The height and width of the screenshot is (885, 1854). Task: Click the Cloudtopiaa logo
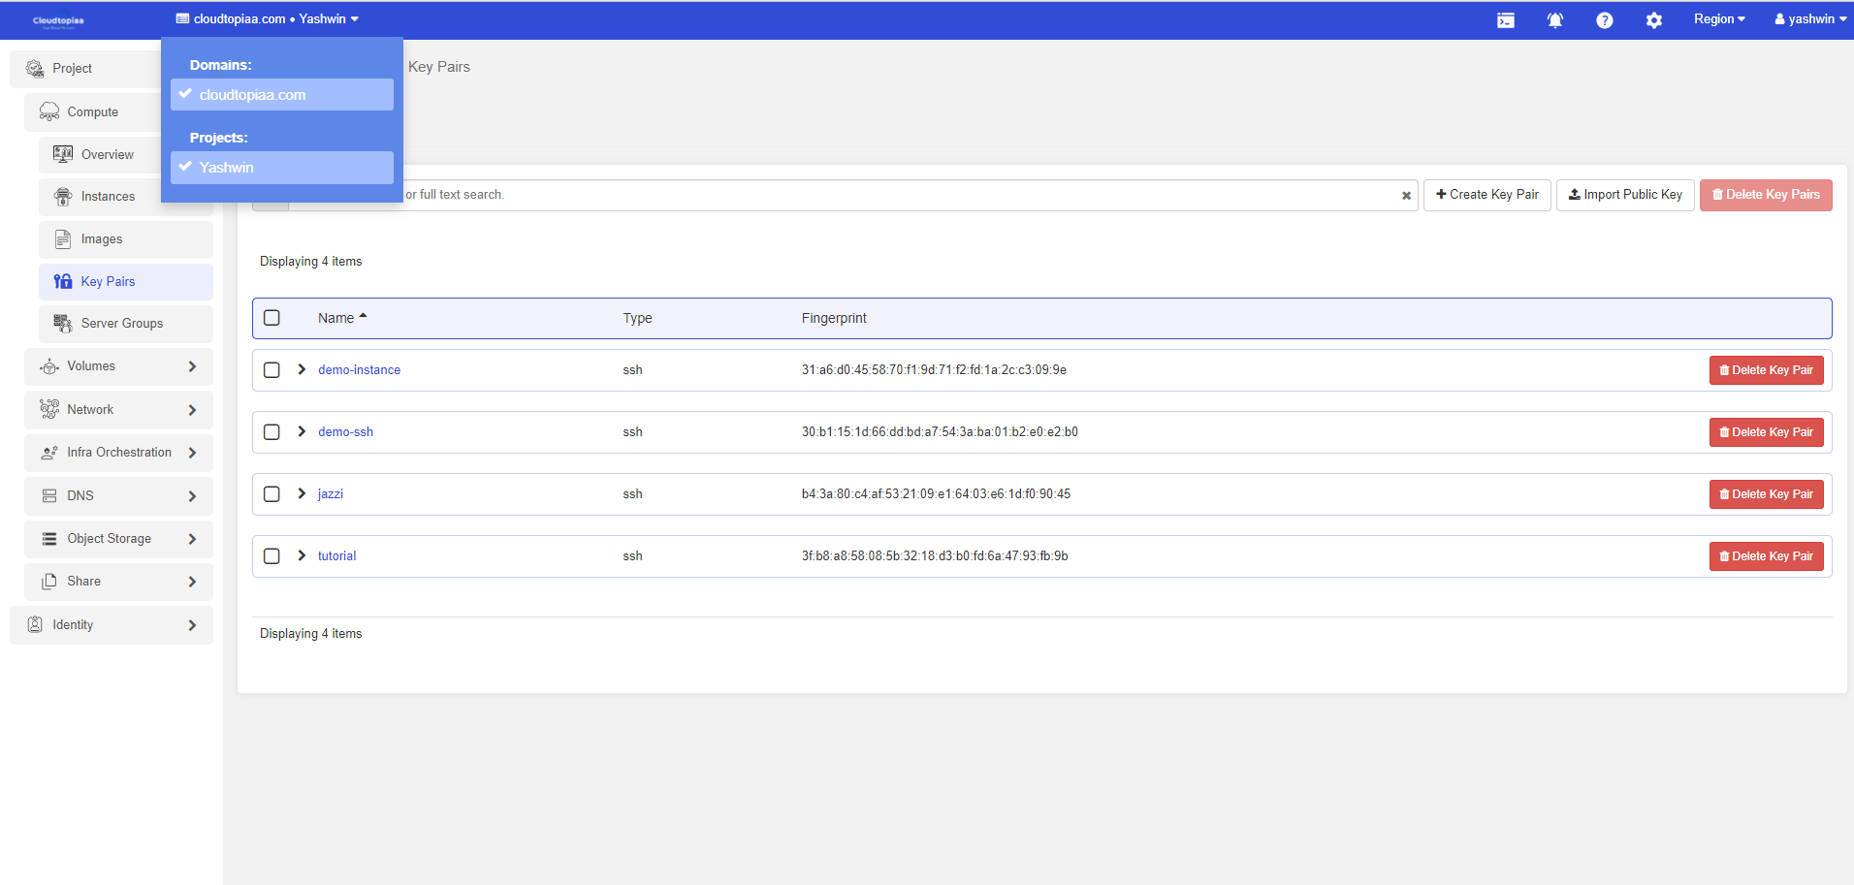point(58,20)
